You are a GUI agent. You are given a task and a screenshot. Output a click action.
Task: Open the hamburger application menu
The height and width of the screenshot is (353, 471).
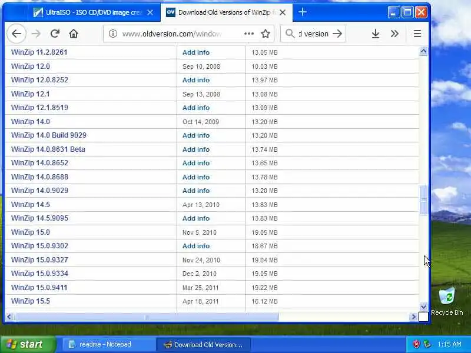tap(417, 34)
